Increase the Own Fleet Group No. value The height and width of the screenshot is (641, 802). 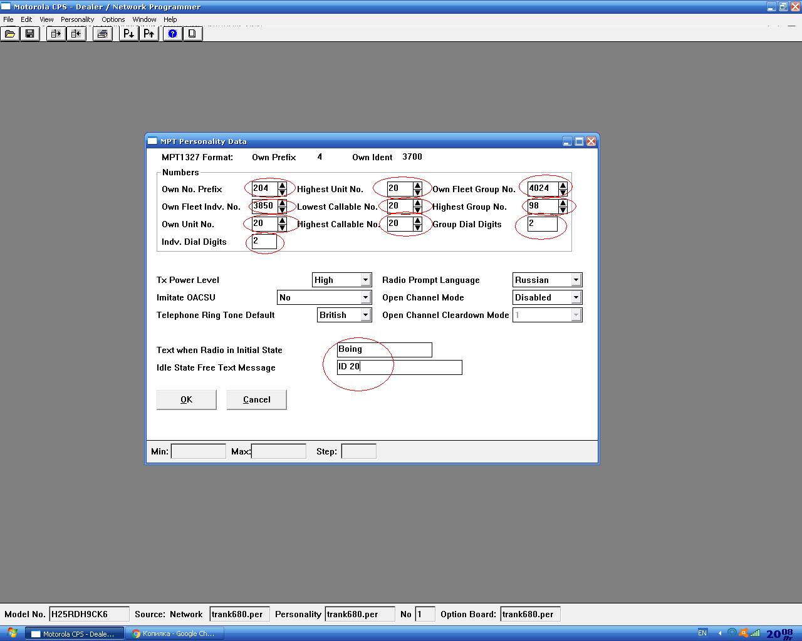tap(563, 185)
